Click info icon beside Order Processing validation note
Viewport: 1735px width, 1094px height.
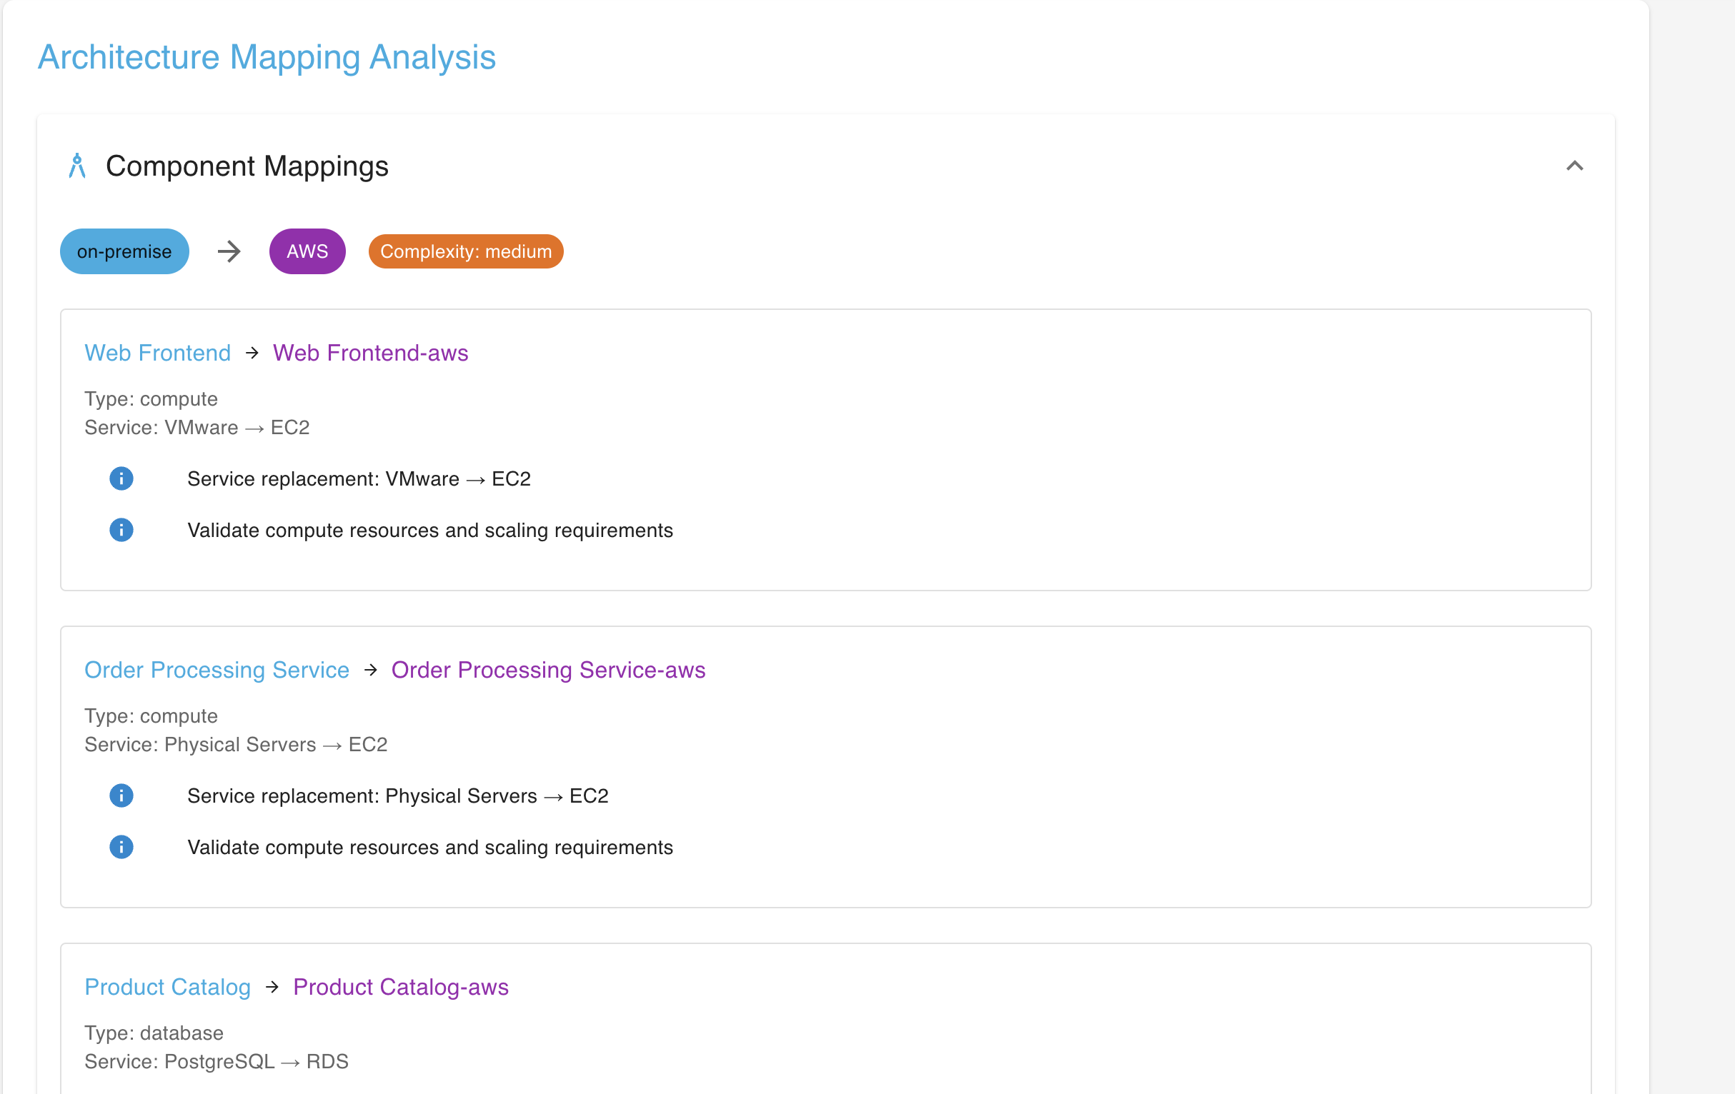(x=121, y=847)
